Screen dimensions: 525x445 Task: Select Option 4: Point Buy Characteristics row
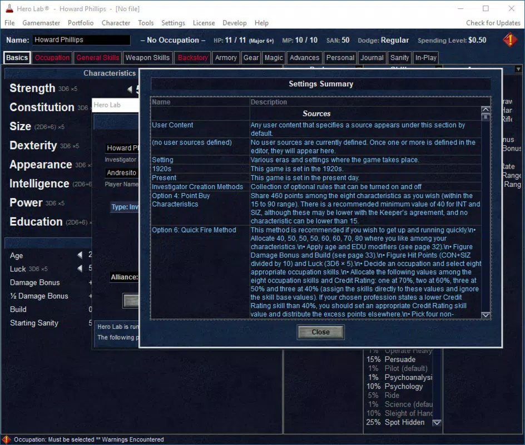coord(316,208)
